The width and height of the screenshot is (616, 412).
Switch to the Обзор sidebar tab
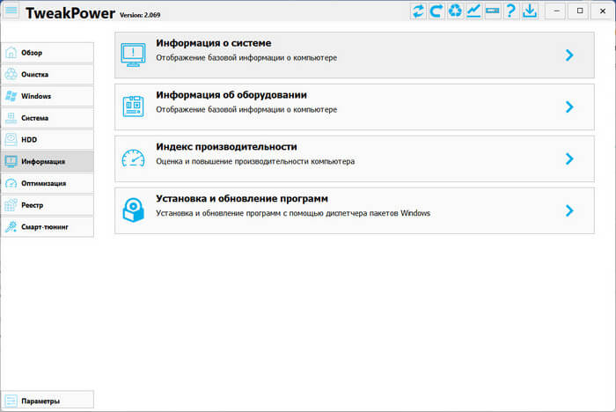point(47,53)
